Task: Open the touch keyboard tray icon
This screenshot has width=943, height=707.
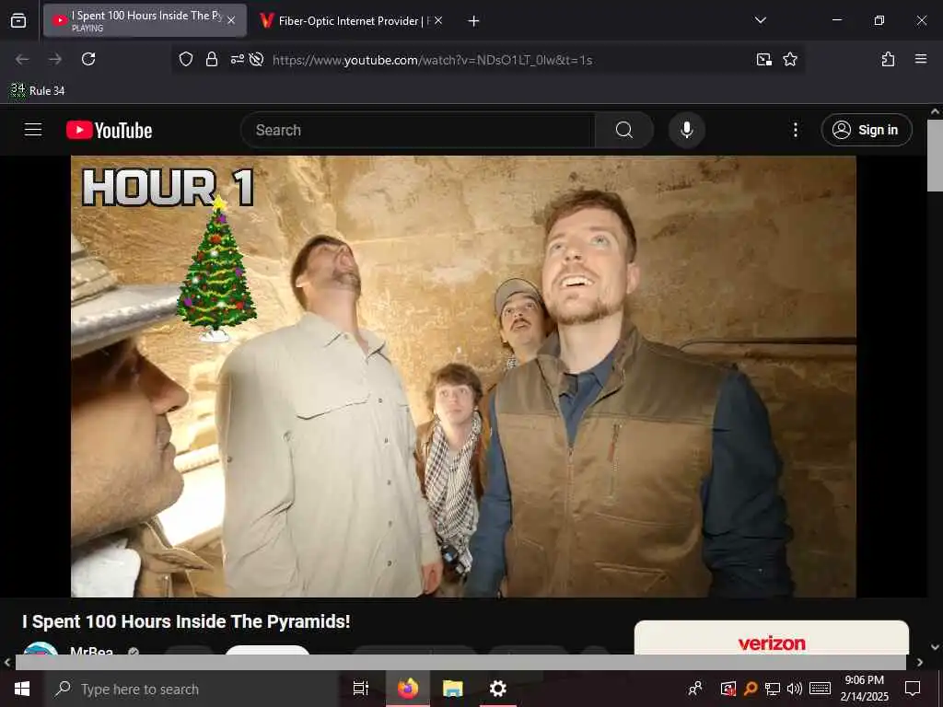Action: pos(820,689)
